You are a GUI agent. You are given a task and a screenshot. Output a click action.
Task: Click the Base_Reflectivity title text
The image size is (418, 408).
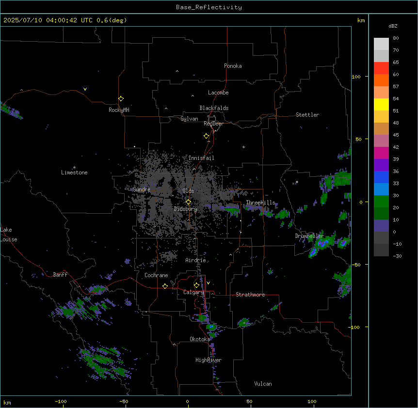point(209,7)
